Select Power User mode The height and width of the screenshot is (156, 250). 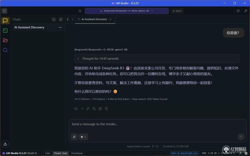[61, 153]
